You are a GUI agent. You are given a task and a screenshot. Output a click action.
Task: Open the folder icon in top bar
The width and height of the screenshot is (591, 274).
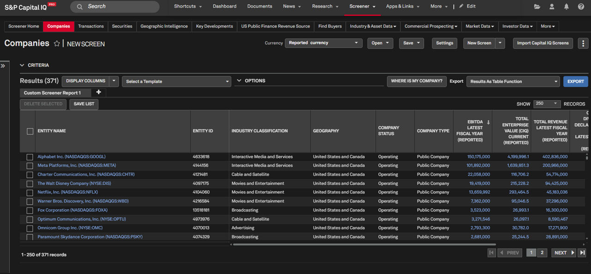point(537,6)
